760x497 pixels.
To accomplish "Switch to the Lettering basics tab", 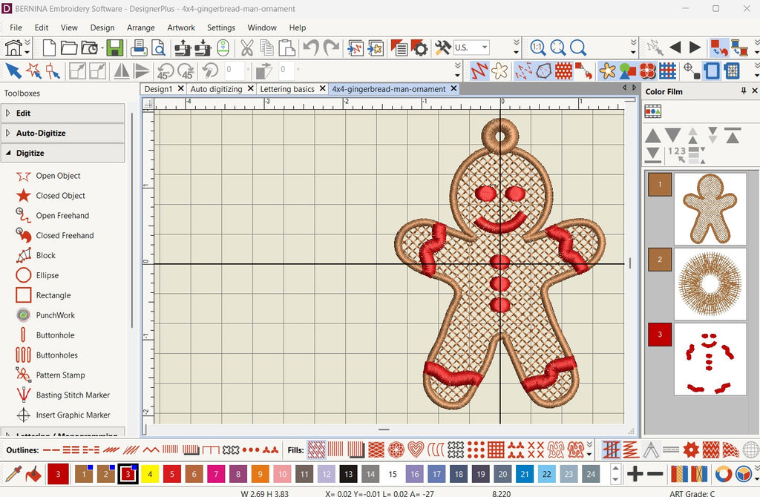I will tap(287, 89).
